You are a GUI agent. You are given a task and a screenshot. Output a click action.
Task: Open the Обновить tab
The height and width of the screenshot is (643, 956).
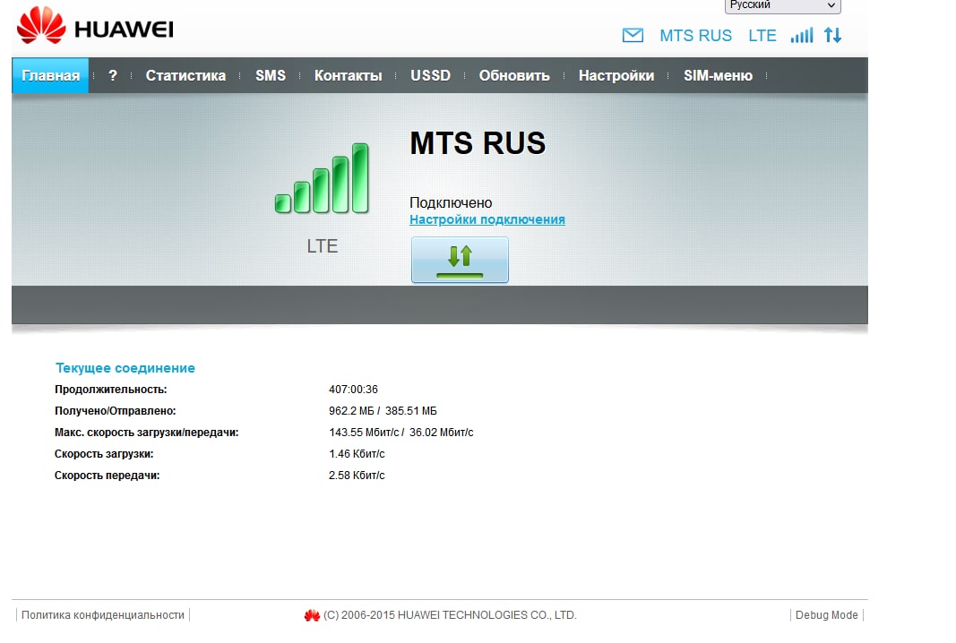514,75
